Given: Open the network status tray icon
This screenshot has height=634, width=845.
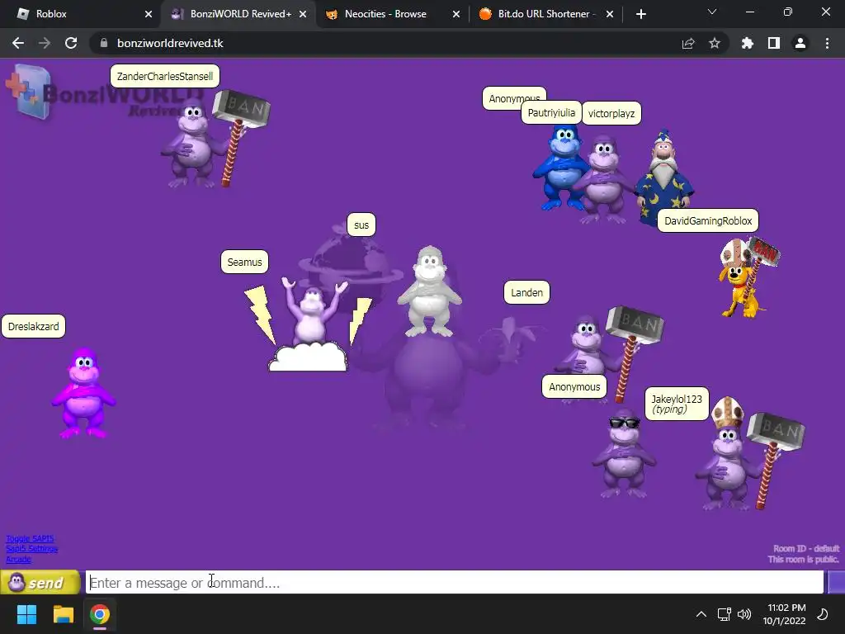Looking at the screenshot, I should (724, 614).
